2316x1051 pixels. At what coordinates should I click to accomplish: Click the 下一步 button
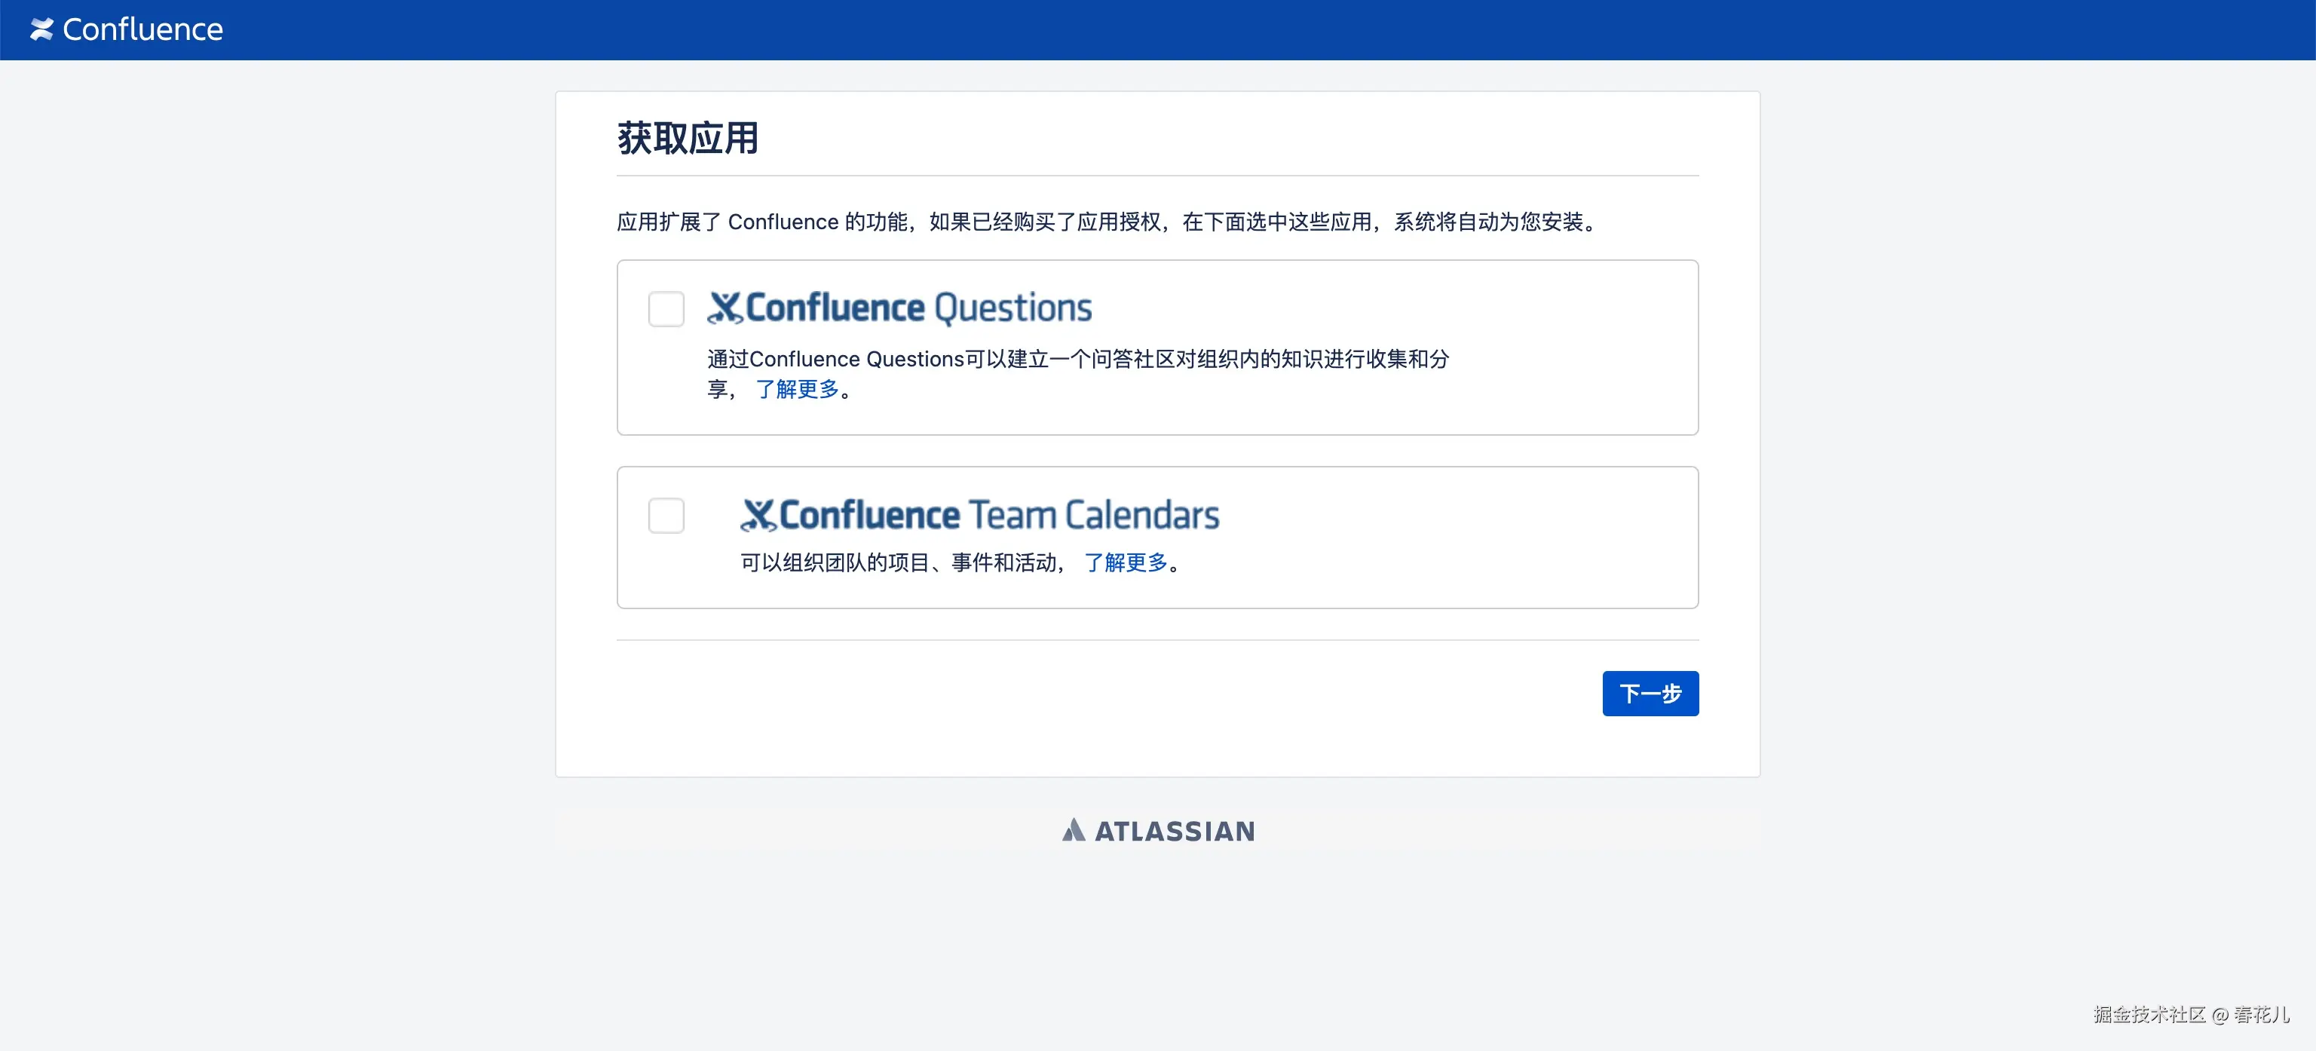pos(1651,693)
